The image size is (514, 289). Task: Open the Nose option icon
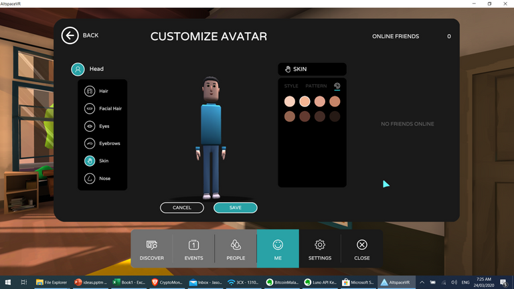(90, 179)
